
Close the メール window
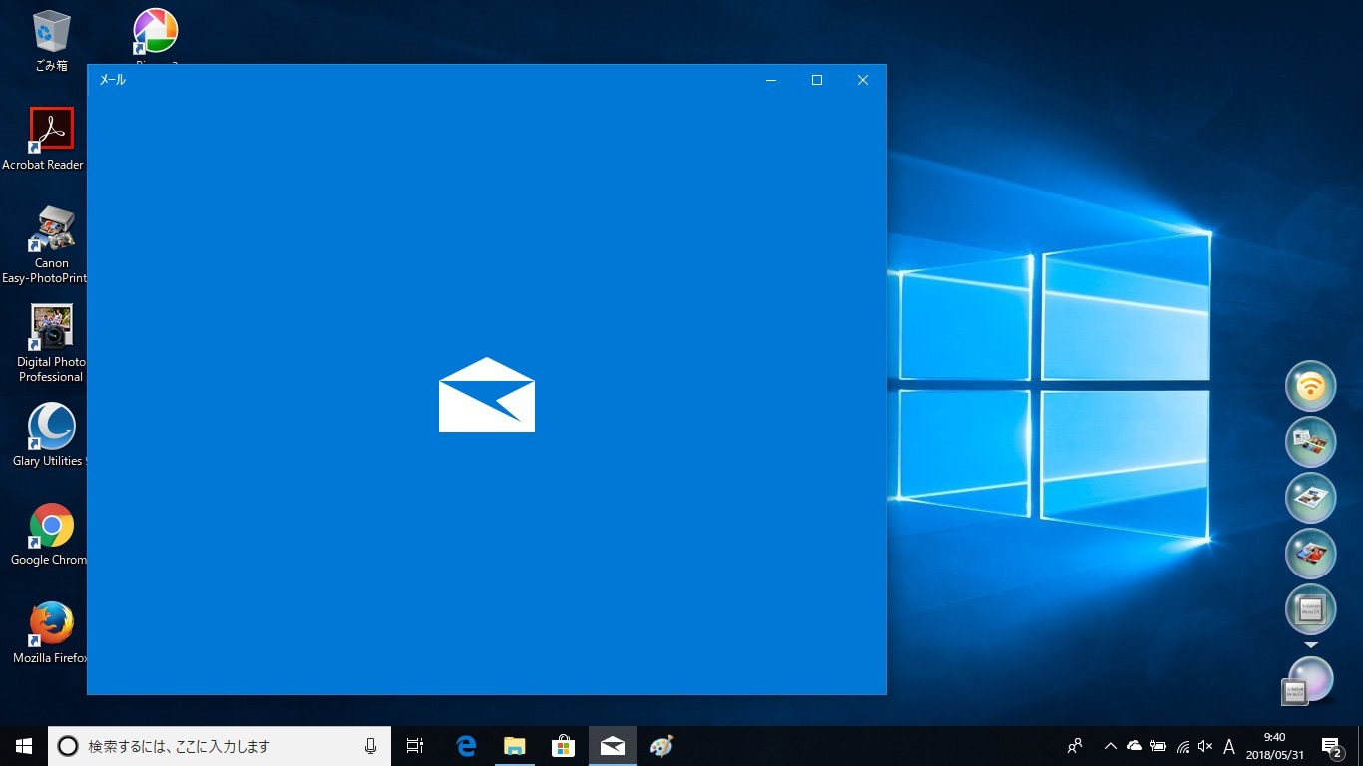[863, 80]
